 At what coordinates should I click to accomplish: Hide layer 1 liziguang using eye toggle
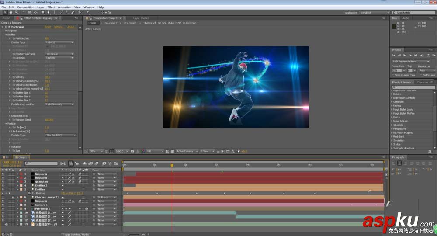(x=3, y=174)
